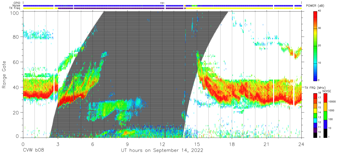Click the 80 tick on Range Gate axis
This screenshot has width=339, height=156.
tap(16, 37)
